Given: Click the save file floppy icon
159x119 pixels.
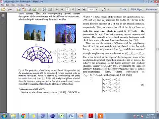Looking at the screenshot, I should (39, 10).
